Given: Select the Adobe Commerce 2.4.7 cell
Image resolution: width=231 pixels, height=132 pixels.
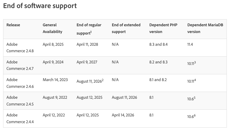Looking at the screenshot, I should [20, 65].
